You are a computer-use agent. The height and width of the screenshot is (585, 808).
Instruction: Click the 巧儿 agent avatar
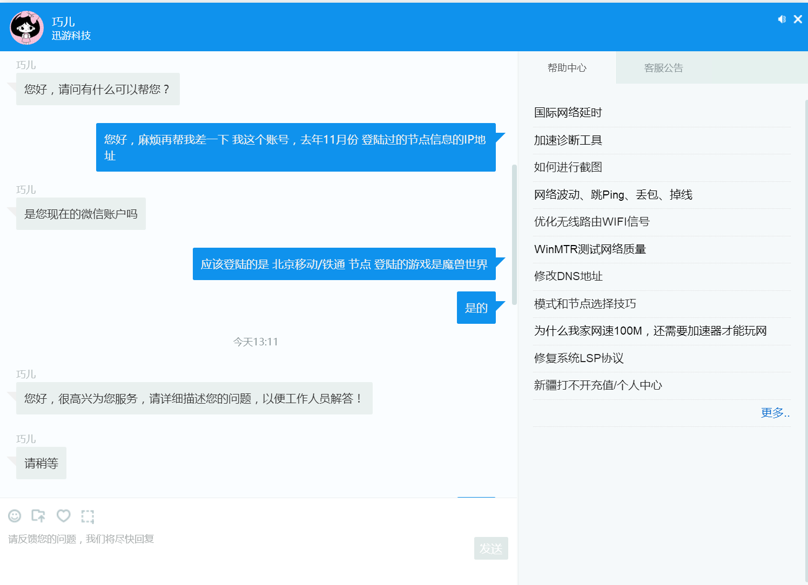(x=26, y=28)
